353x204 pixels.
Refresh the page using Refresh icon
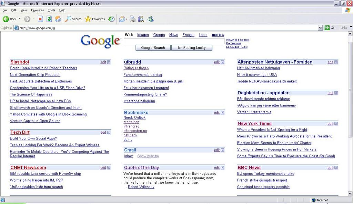point(49,19)
